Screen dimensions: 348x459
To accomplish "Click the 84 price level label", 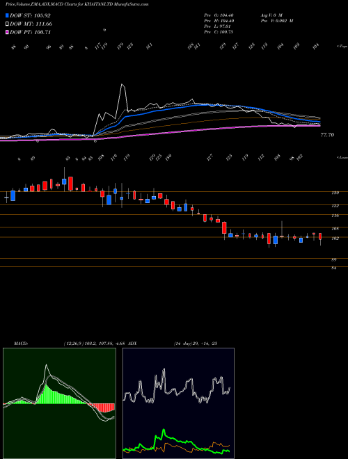I will [x=333, y=268].
